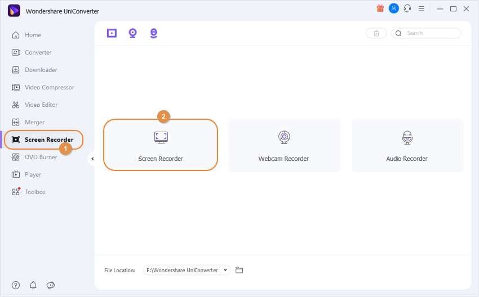Open the help question mark icon
Viewport: 479px width, 297px height.
[x=16, y=285]
